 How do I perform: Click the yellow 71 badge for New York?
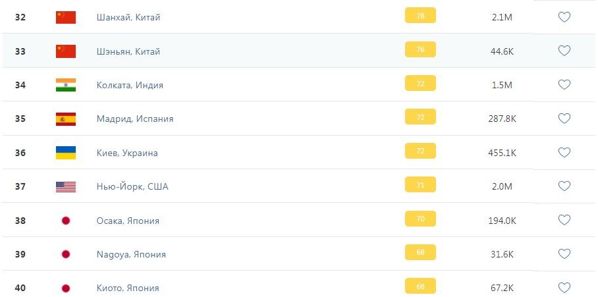[x=420, y=186]
